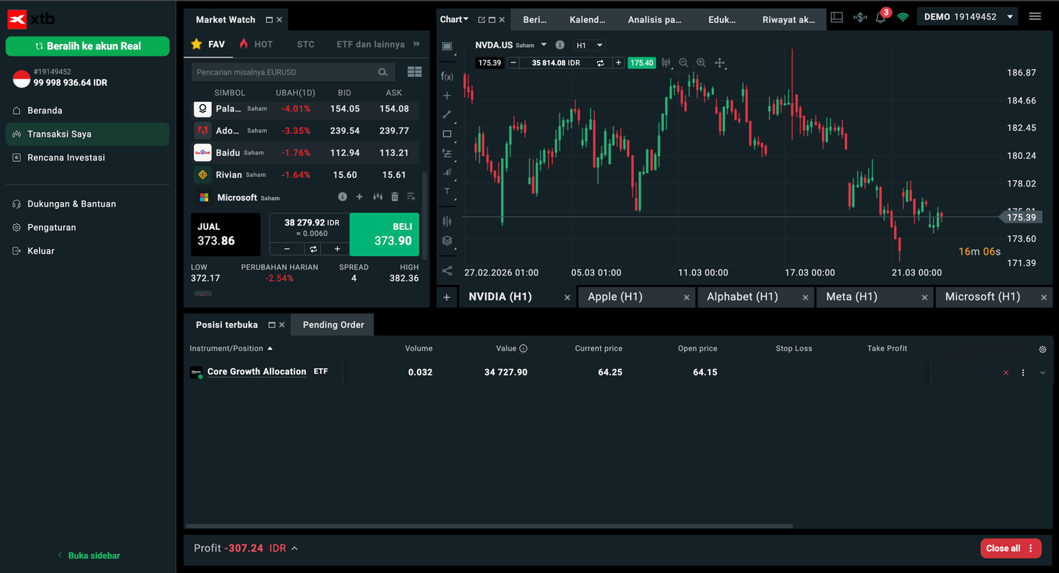Click the Market Watch search field

[293, 72]
